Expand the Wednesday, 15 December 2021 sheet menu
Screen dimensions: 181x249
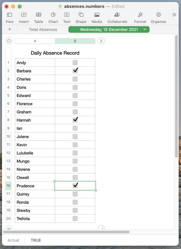pos(145,29)
